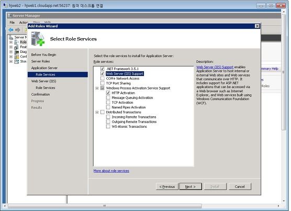Uncheck the HTTP Activation checkbox
This screenshot has width=291, height=211.
[108, 93]
